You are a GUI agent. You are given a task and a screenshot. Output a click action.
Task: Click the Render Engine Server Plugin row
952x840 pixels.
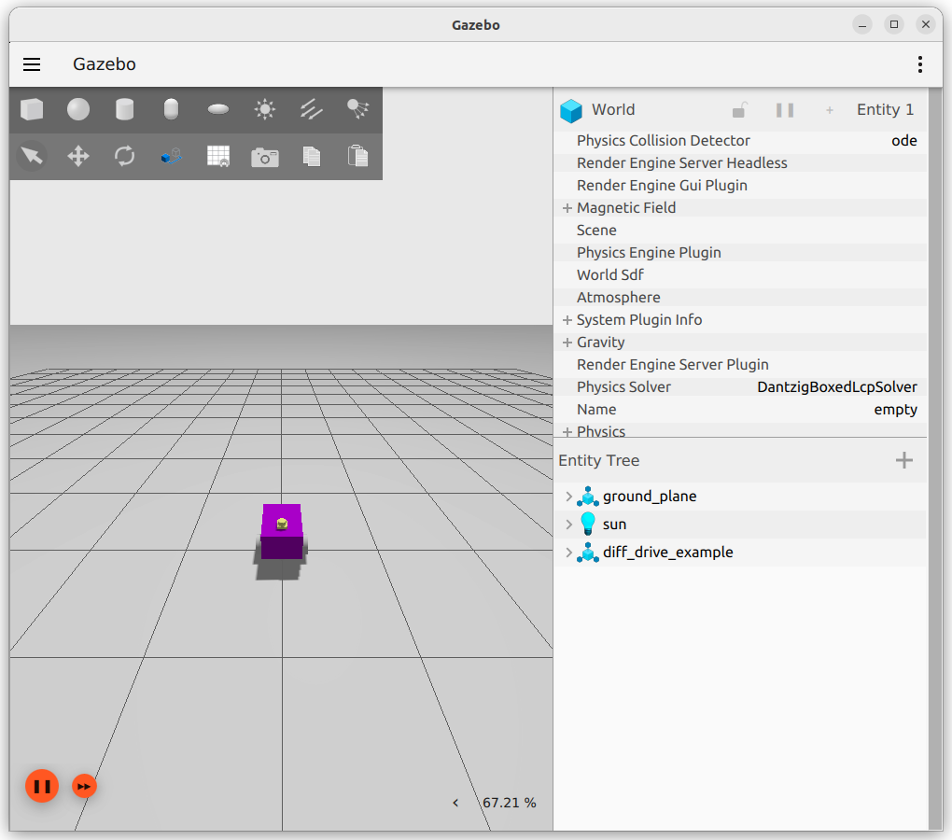740,365
